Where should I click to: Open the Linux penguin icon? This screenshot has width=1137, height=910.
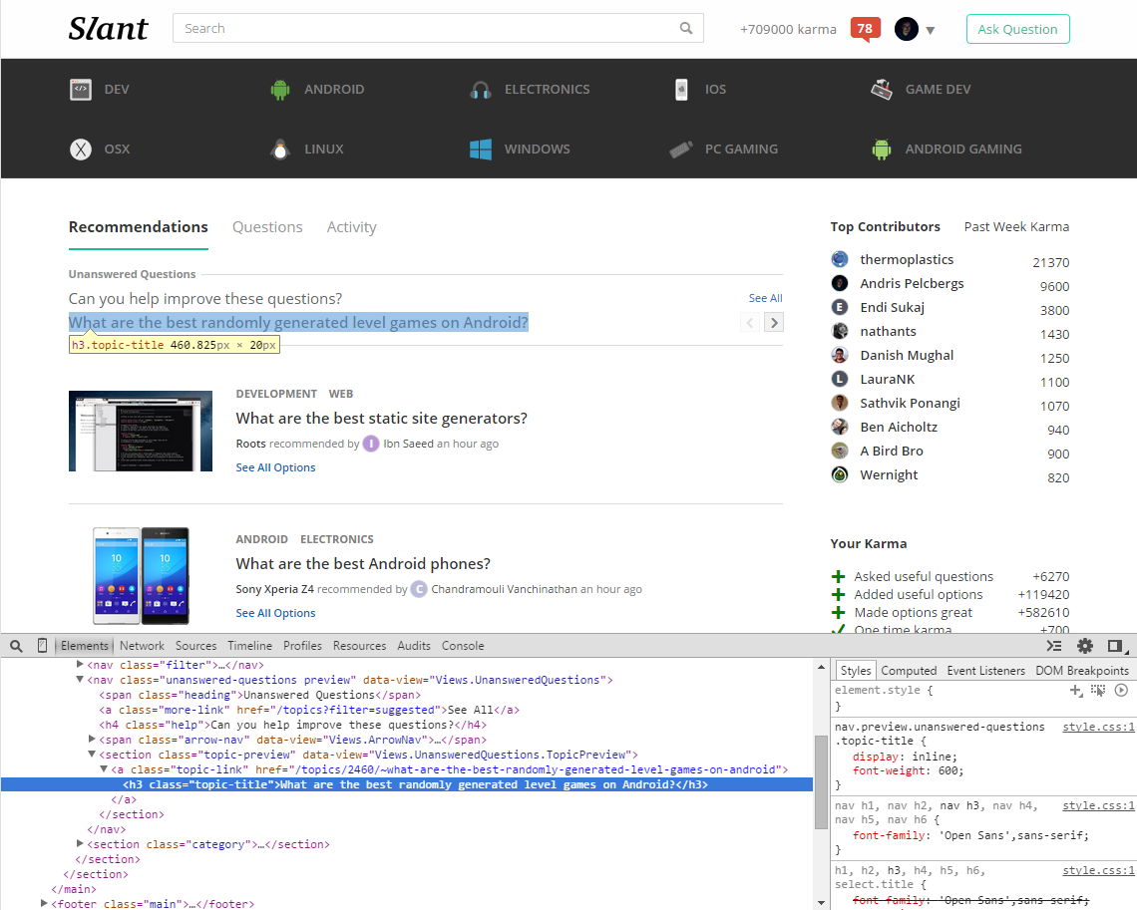(280, 150)
